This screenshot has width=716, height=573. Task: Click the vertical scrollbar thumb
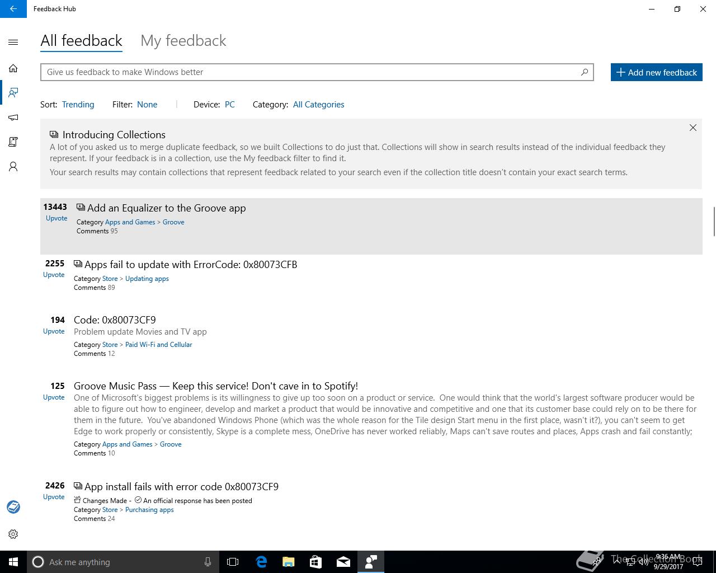(x=713, y=222)
